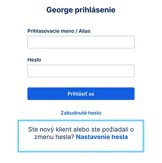Viewport: 162px width, 163px height.
Task: Activate the first text field under Alias
Action: tap(81, 42)
